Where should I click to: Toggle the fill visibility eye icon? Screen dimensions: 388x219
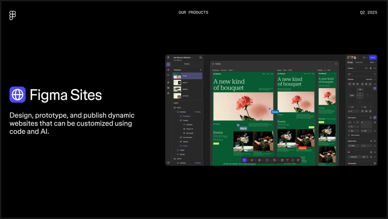371,157
